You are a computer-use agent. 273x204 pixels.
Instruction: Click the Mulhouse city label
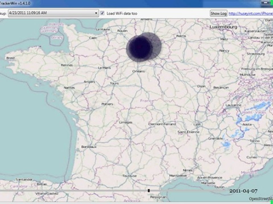click(247, 75)
